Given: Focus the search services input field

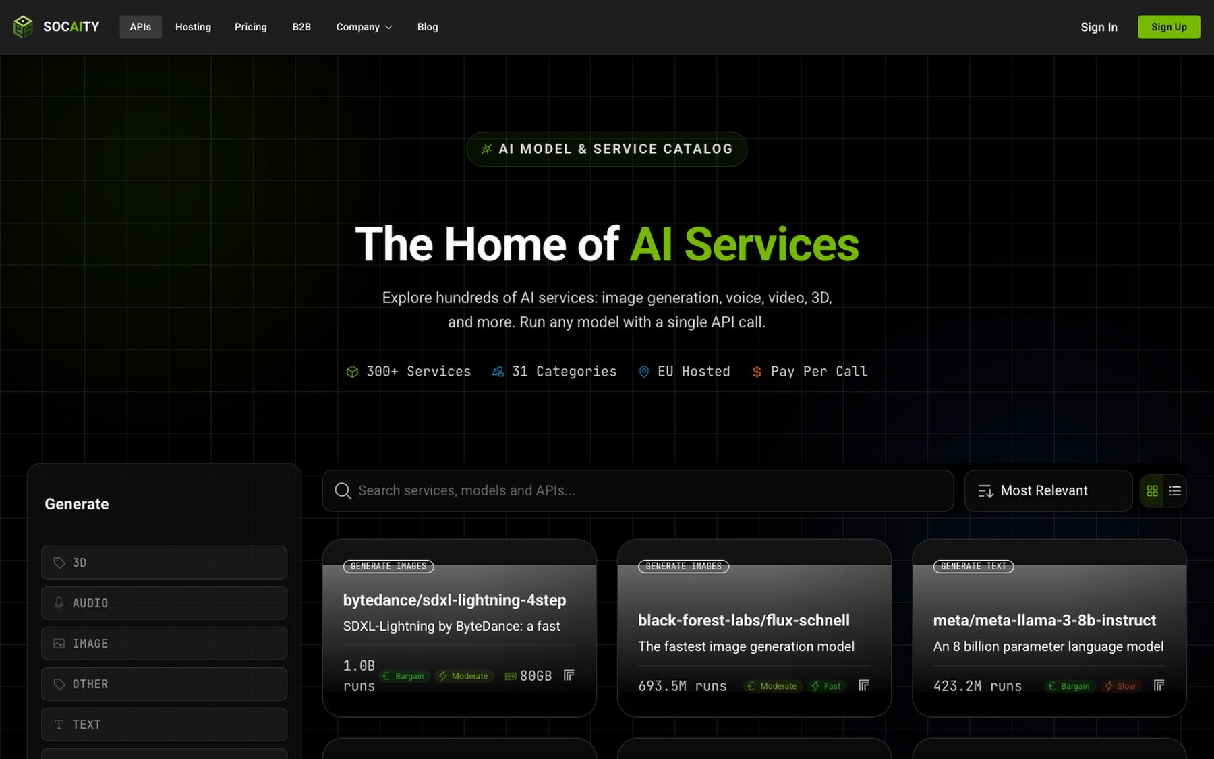Looking at the screenshot, I should pyautogui.click(x=638, y=490).
